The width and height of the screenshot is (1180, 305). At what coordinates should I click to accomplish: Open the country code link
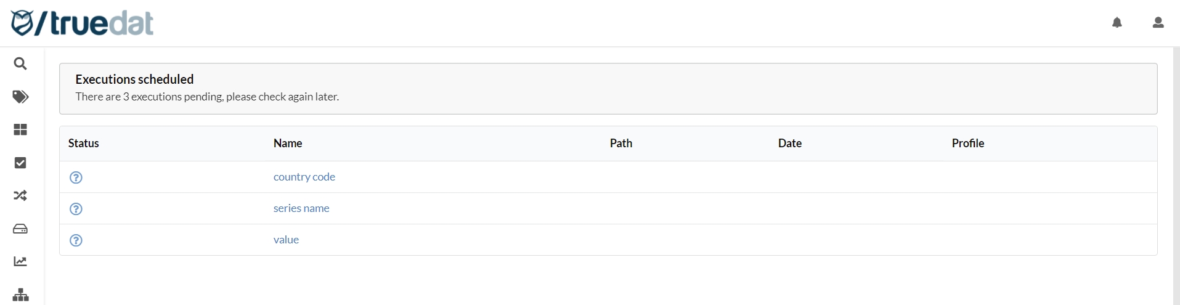[x=304, y=177]
